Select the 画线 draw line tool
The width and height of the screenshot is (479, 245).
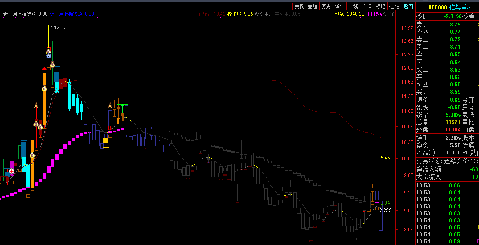tap(353, 6)
